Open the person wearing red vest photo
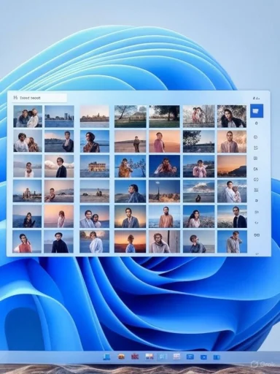Screen dimensions: 280x374 tap(28, 242)
